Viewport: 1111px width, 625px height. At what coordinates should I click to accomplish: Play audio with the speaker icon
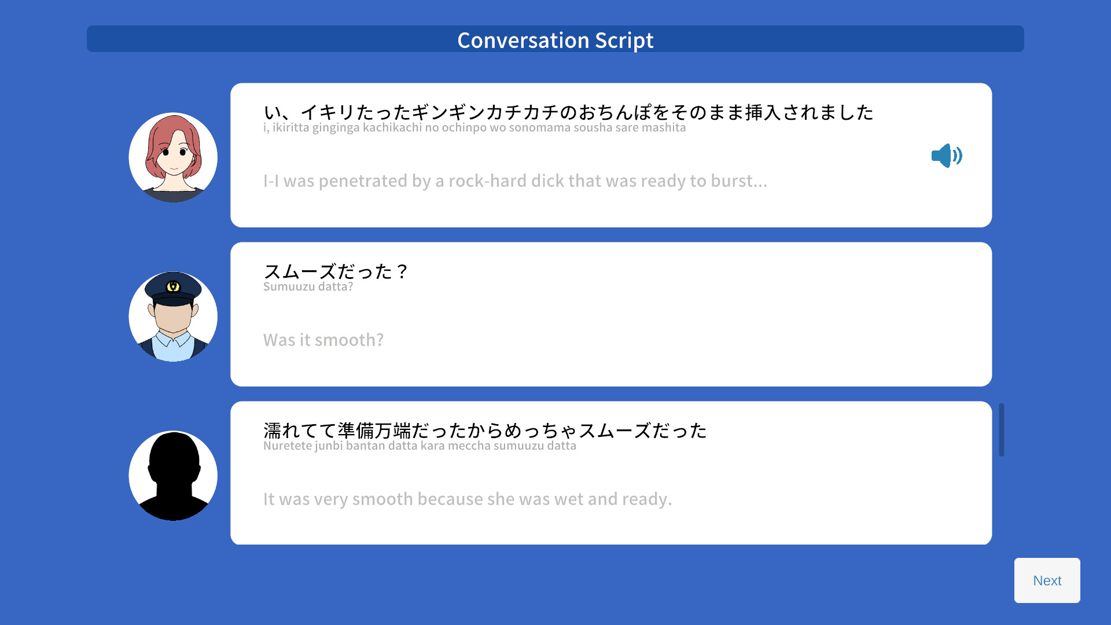[947, 156]
